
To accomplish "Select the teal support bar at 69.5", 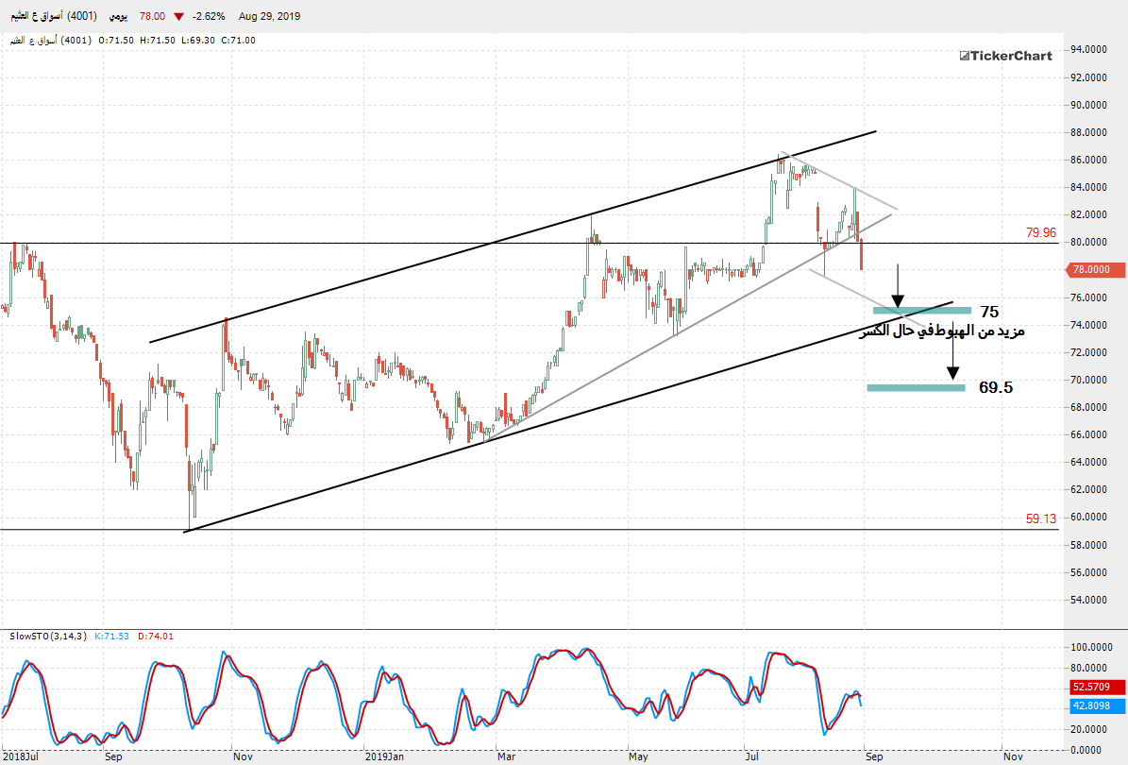I will point(916,387).
